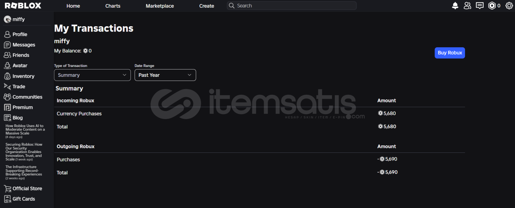Click Robux icon beside My Balance
515x208 pixels.
85,51
